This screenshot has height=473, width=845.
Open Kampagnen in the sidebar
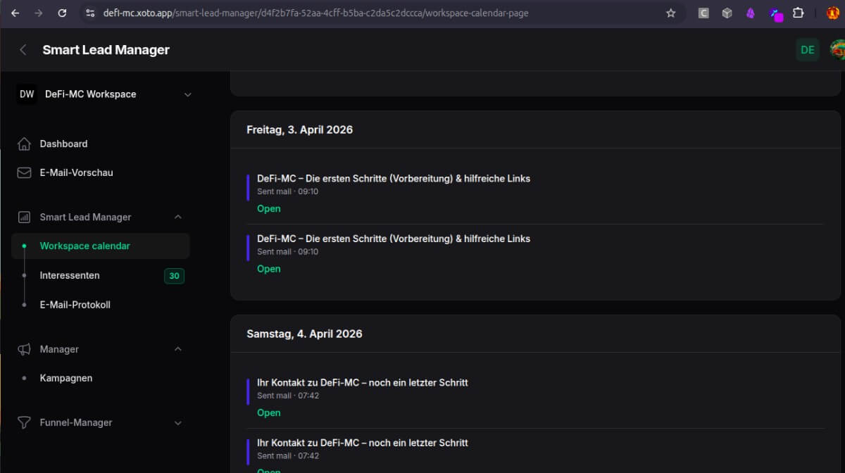pos(66,378)
